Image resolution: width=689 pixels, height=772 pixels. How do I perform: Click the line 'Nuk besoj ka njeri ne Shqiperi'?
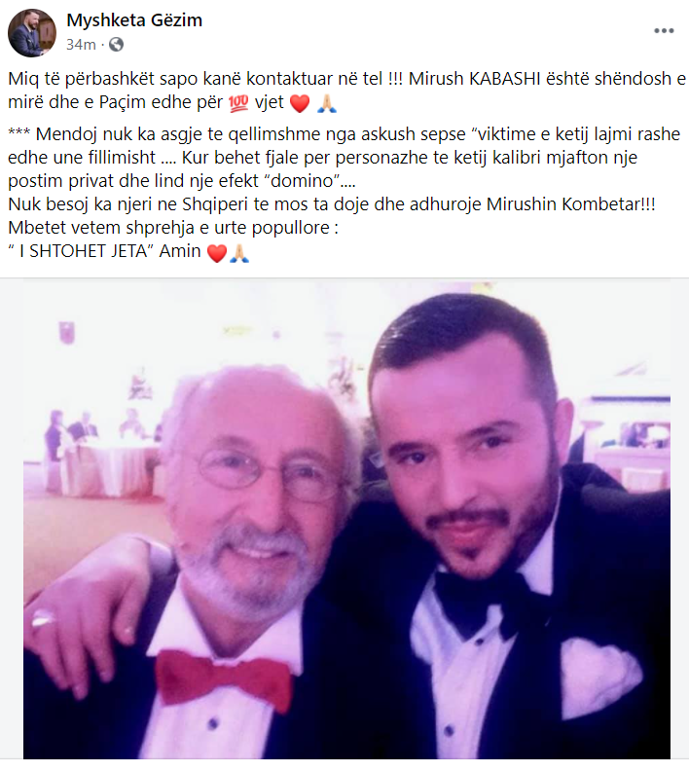[332, 203]
